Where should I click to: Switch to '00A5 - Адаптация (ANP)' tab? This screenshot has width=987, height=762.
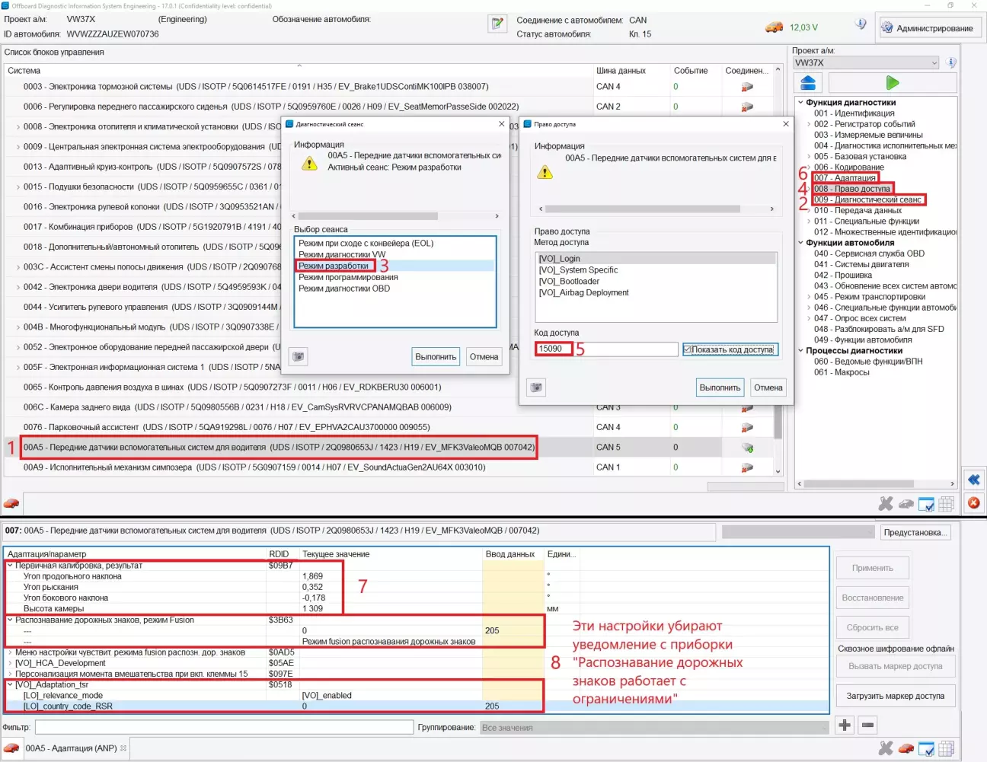coord(71,748)
